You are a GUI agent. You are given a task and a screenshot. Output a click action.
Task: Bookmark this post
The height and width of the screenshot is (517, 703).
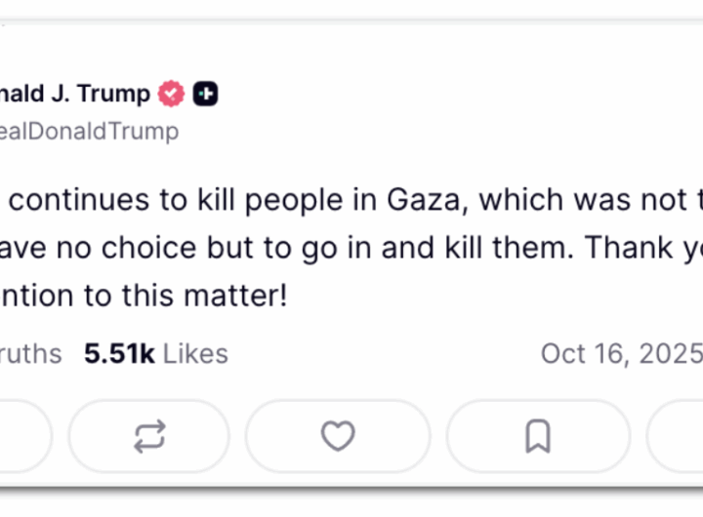pos(538,436)
